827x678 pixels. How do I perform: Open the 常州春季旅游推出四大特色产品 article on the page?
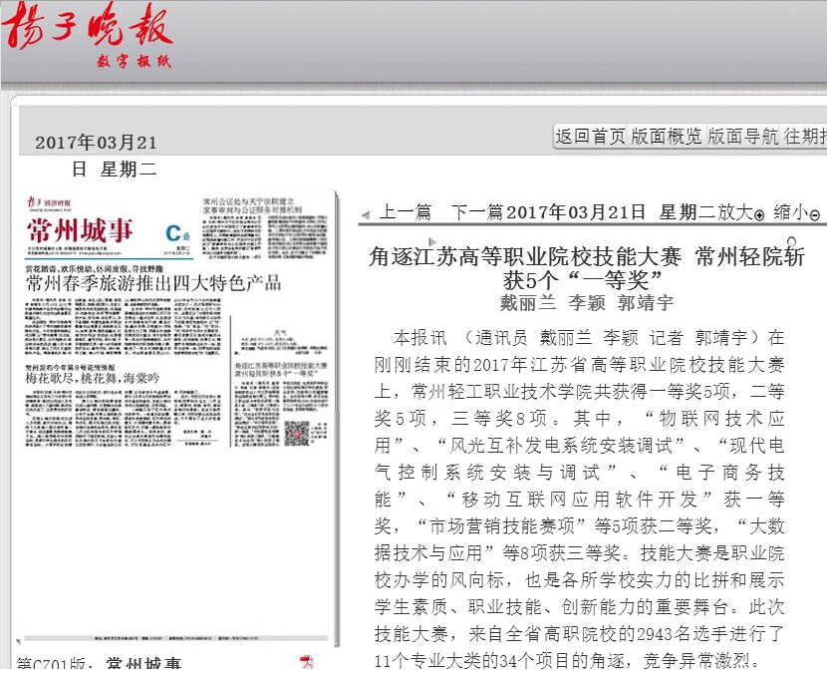(x=153, y=282)
